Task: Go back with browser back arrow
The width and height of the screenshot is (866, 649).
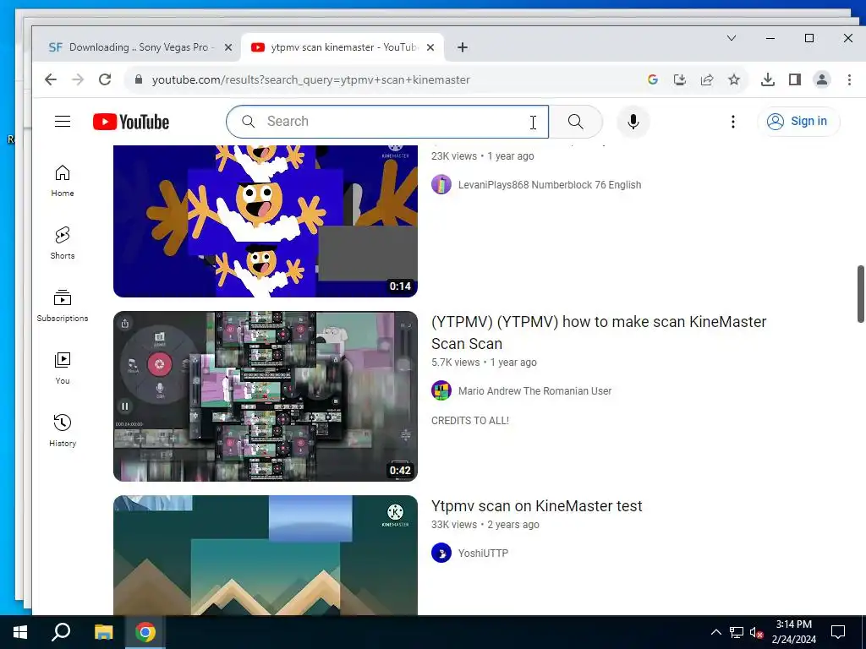Action: click(x=51, y=79)
